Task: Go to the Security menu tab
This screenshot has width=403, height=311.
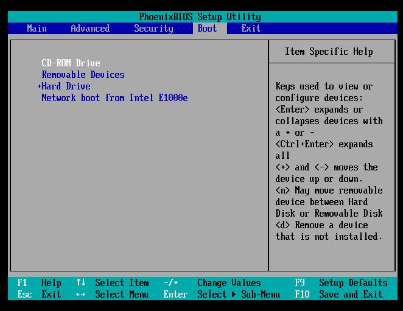Action: point(153,29)
